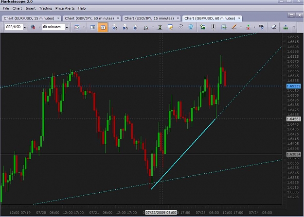
Task: Click the 1.6625 price axis value
Action: [x=293, y=37]
